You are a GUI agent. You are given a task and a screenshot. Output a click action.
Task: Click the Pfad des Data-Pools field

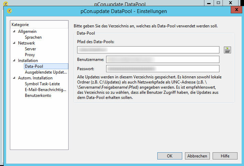pos(148,50)
